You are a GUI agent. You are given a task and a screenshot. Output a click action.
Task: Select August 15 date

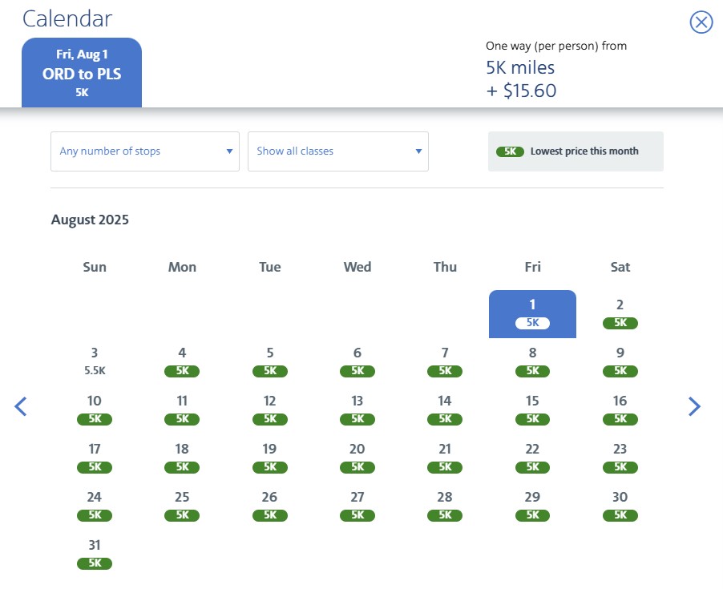tap(532, 409)
